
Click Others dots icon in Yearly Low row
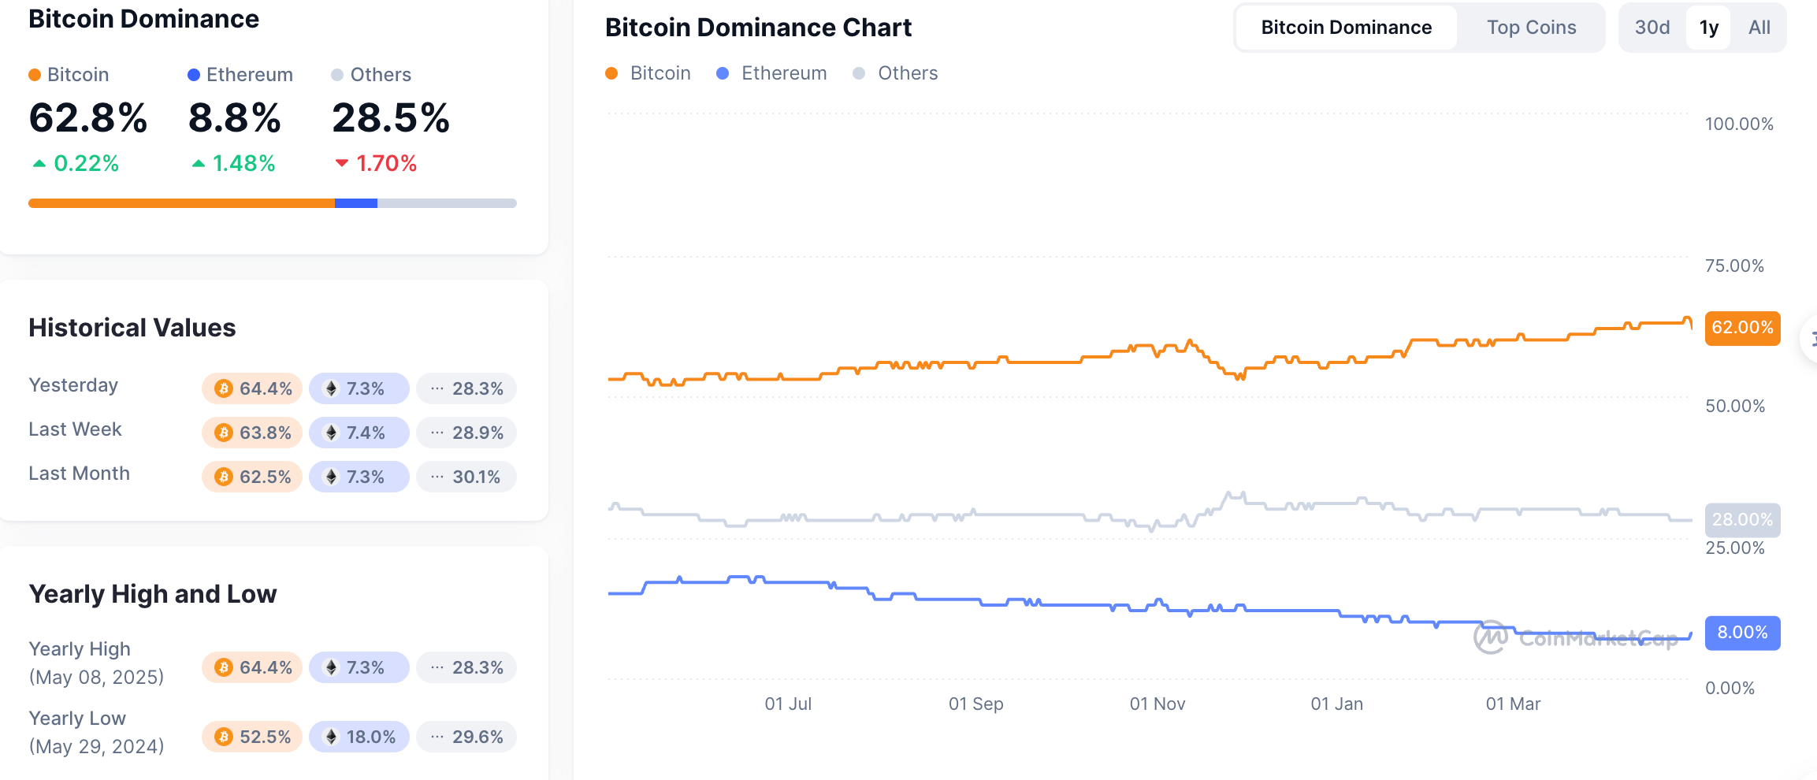tap(437, 737)
